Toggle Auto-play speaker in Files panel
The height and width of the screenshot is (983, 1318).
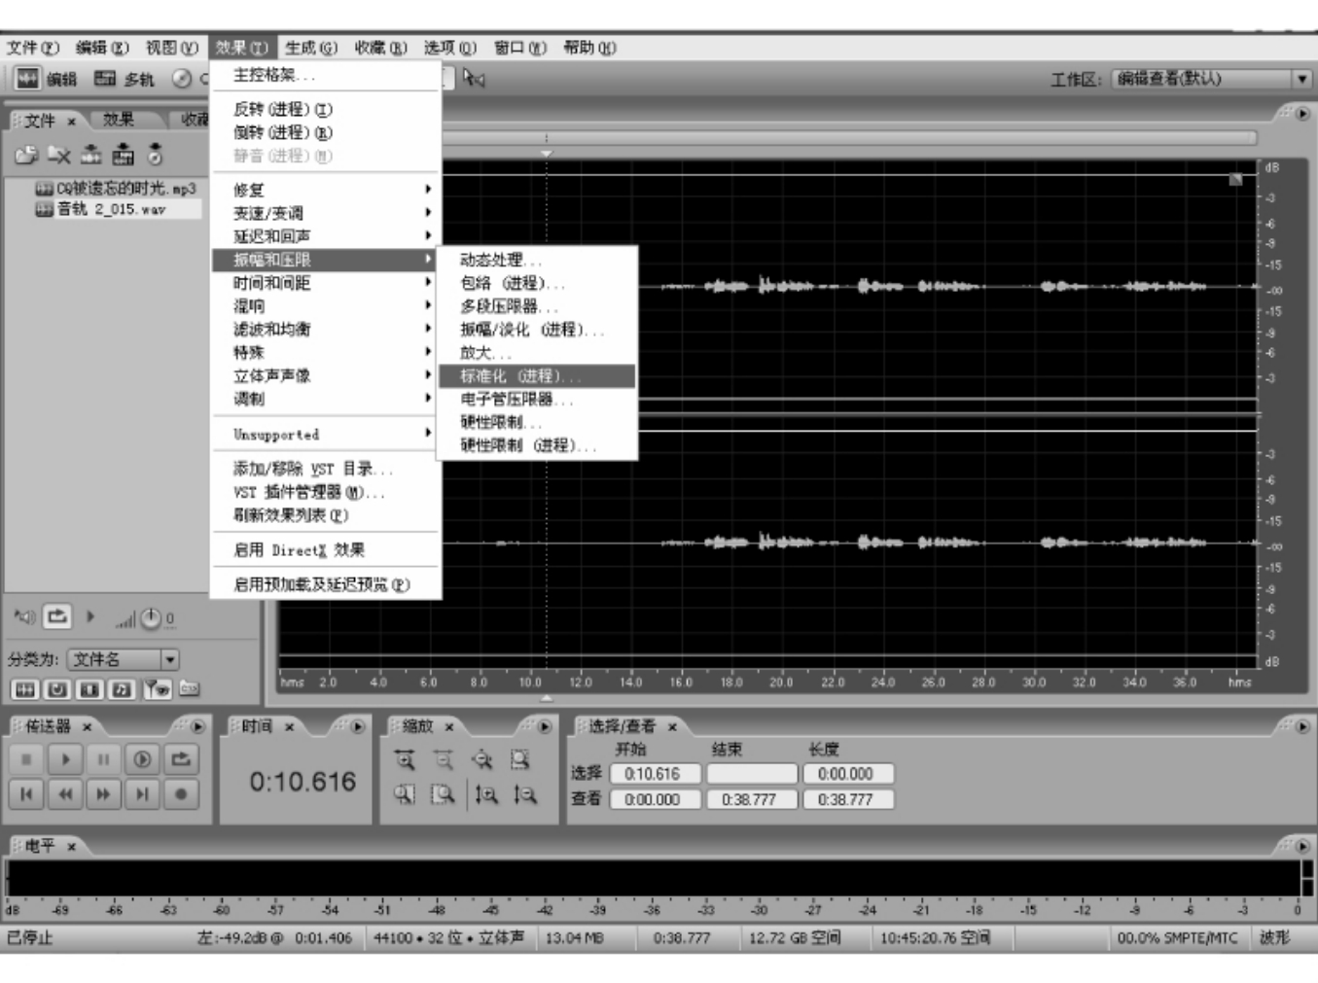click(x=24, y=616)
